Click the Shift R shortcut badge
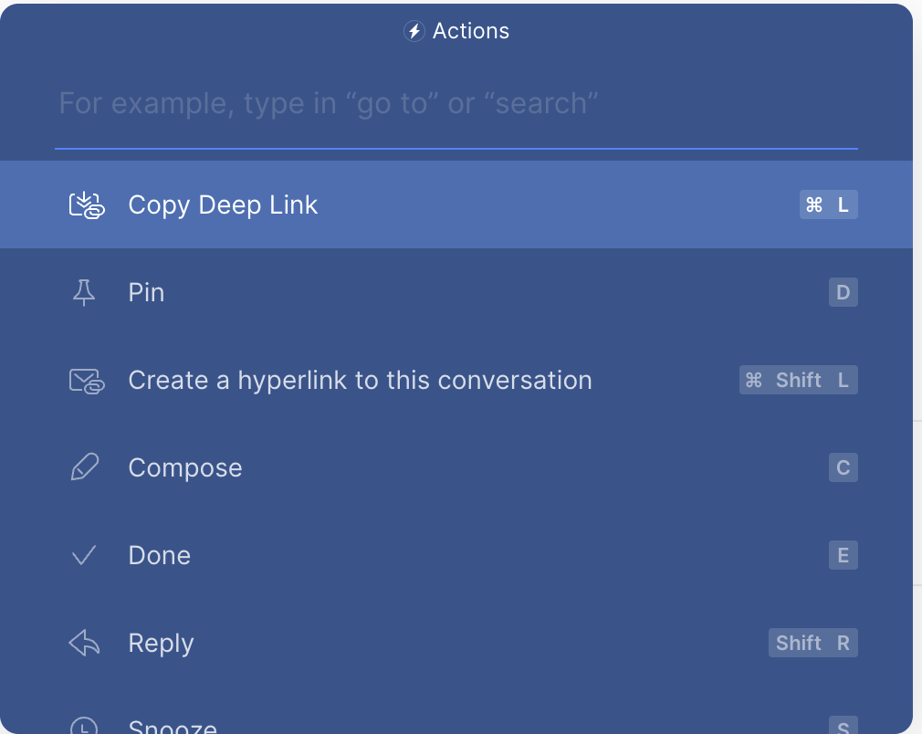The width and height of the screenshot is (922, 734). 812,644
